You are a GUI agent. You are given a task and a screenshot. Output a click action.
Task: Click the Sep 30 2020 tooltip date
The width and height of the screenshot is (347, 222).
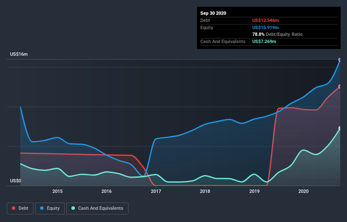coord(213,13)
